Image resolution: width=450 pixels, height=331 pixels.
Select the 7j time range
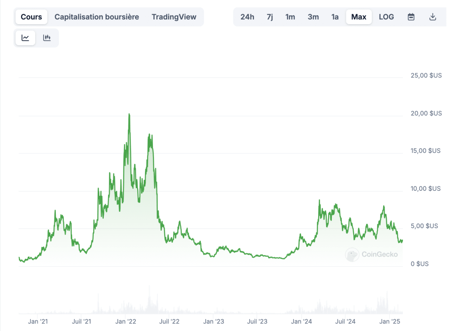pos(270,17)
